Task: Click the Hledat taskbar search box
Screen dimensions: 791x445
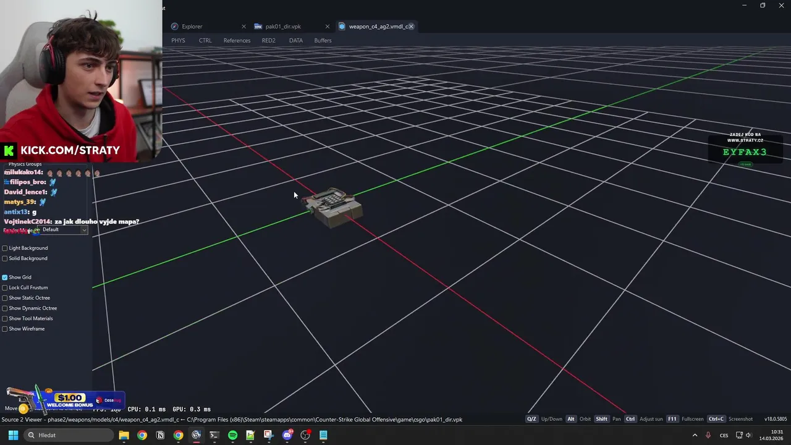Action: tap(68, 435)
